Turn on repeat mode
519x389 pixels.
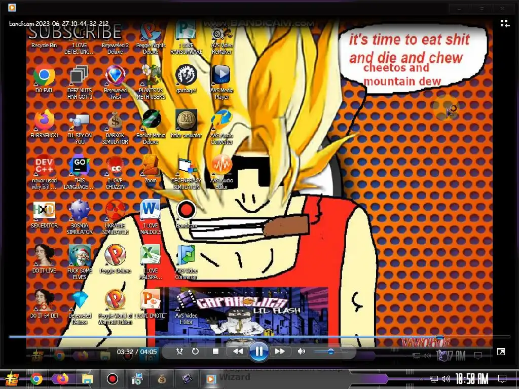(195, 352)
